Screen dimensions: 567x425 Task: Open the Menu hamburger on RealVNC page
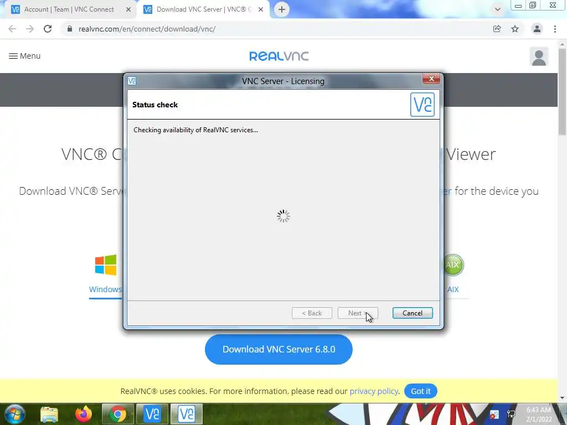tap(24, 56)
